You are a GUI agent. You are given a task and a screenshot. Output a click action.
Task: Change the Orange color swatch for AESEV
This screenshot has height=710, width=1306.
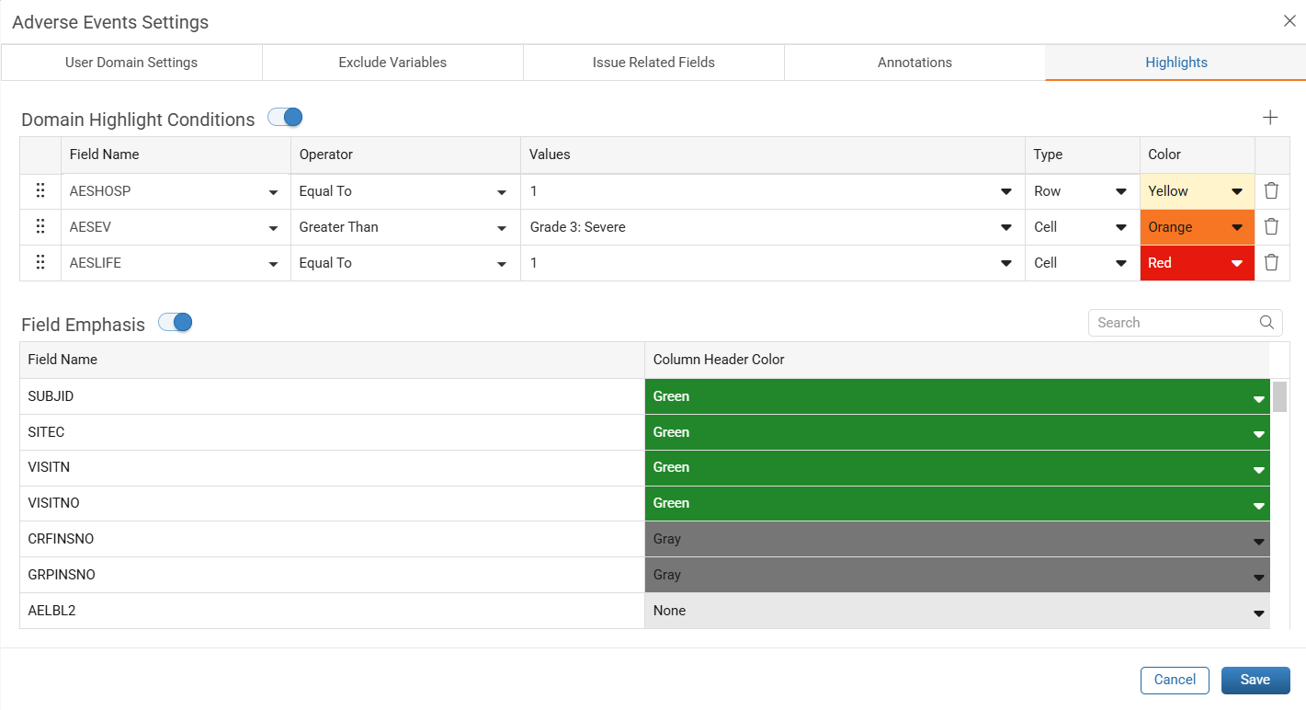tap(1198, 227)
